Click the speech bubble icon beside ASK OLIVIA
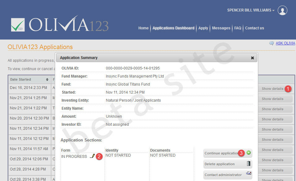The image size is (296, 181). [x=272, y=43]
